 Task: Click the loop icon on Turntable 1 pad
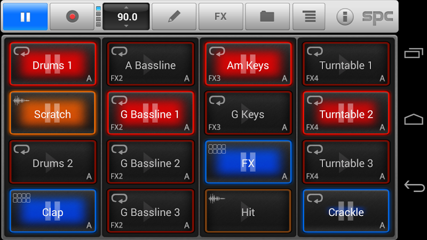pos(315,51)
